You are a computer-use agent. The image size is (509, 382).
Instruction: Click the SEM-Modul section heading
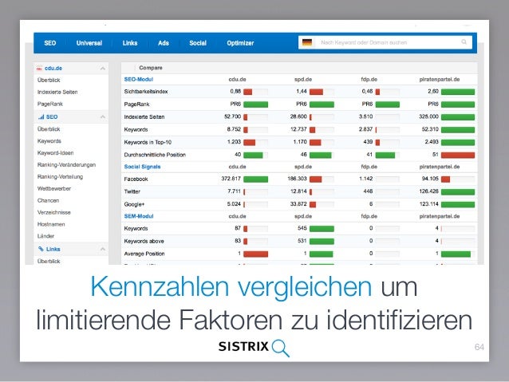click(139, 216)
